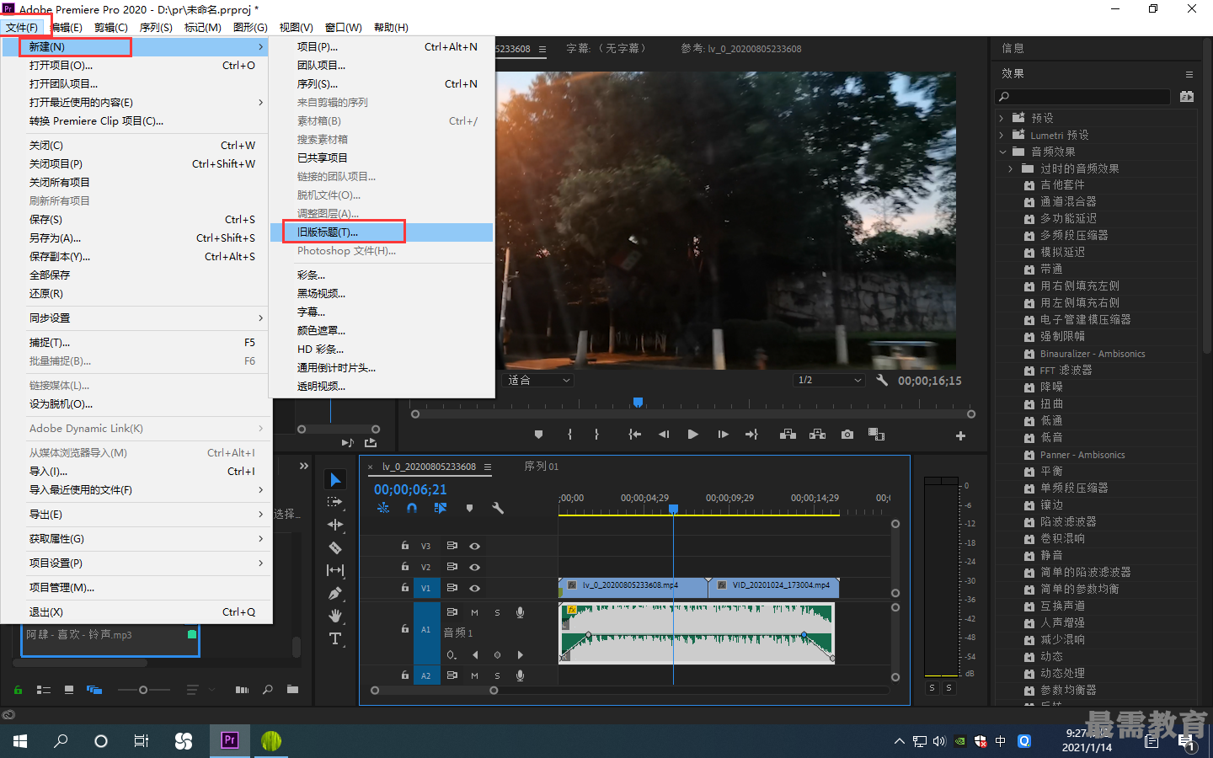Step forward one frame in monitor
Screen dimensions: 1213x758
click(723, 435)
